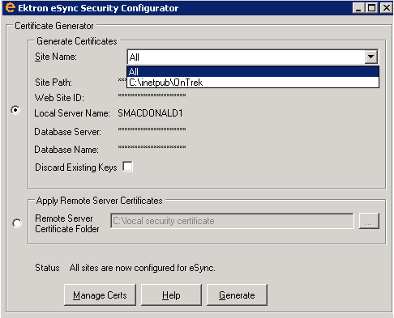Select the Generate Certificates radio button
This screenshot has width=394, height=318.
coord(15,110)
